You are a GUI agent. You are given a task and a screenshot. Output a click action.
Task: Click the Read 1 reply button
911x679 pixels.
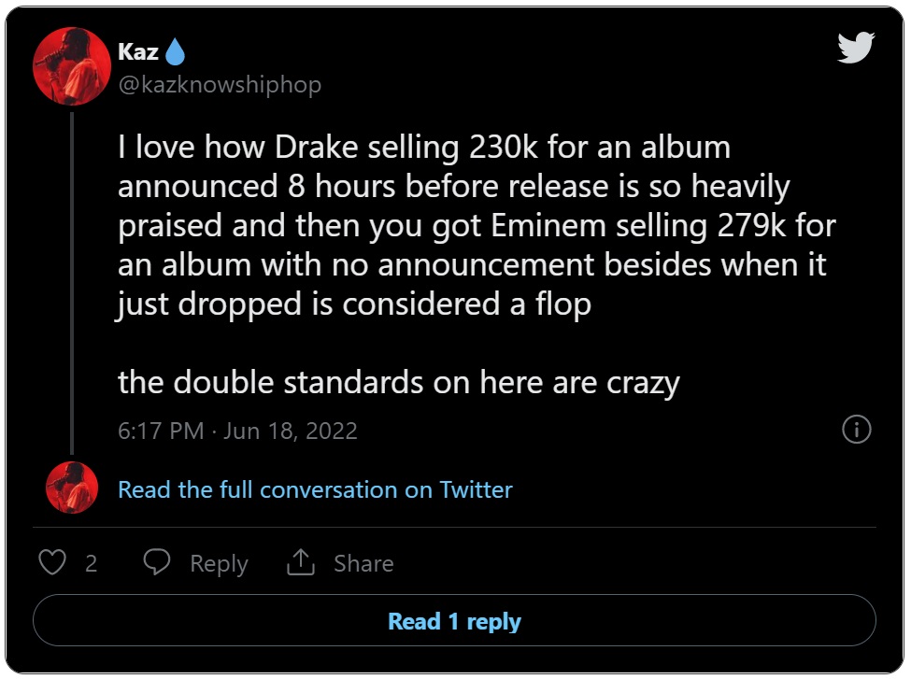click(454, 620)
